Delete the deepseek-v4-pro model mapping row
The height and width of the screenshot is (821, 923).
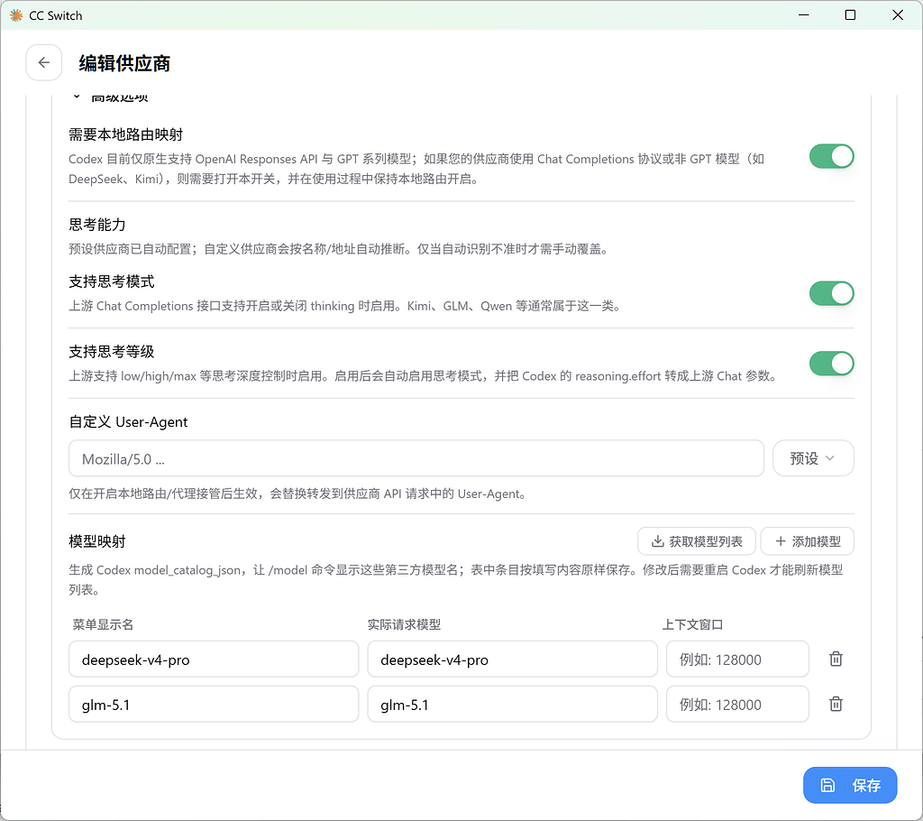coord(836,659)
